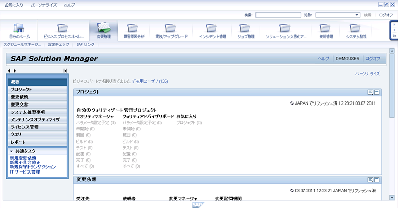Open the 障害原因分析 folder tab
Viewport: 398px width, 208px height.
click(134, 30)
